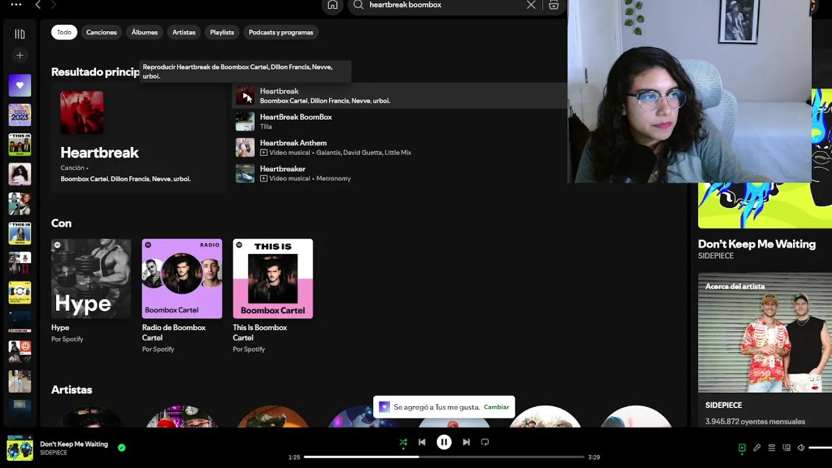832x468 pixels.
Task: Play the Heartbreak song row thumbnail
Action: (245, 96)
